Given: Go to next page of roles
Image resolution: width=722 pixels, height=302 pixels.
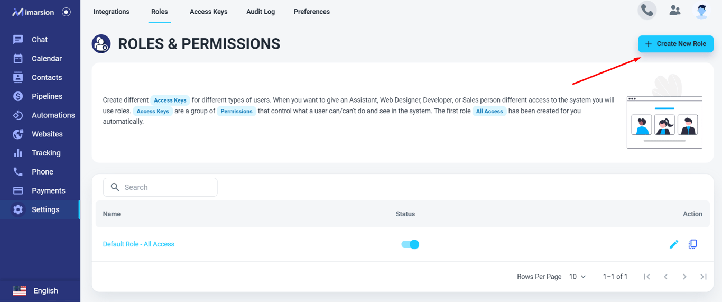Looking at the screenshot, I should click(684, 277).
